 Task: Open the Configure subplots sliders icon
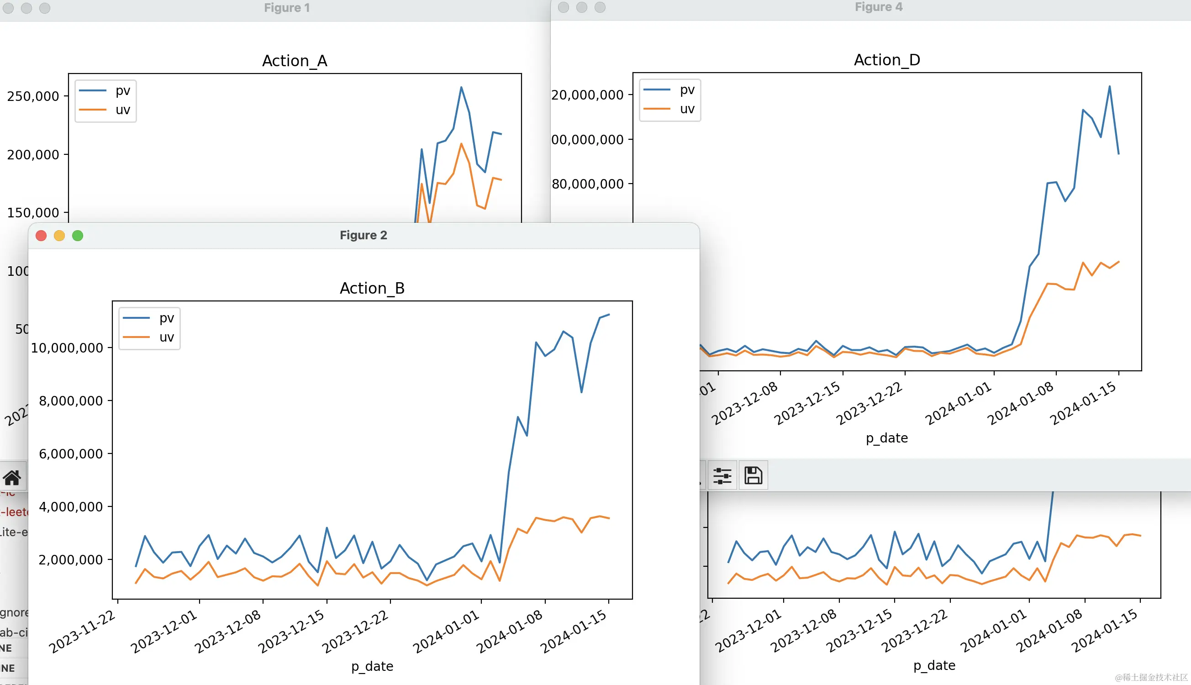click(722, 475)
